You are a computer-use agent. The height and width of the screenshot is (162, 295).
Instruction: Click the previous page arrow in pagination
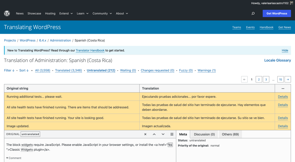(244, 80)
